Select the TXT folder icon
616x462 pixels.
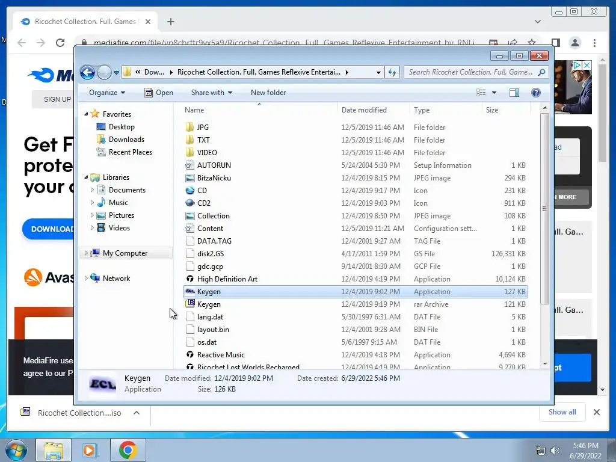click(189, 140)
